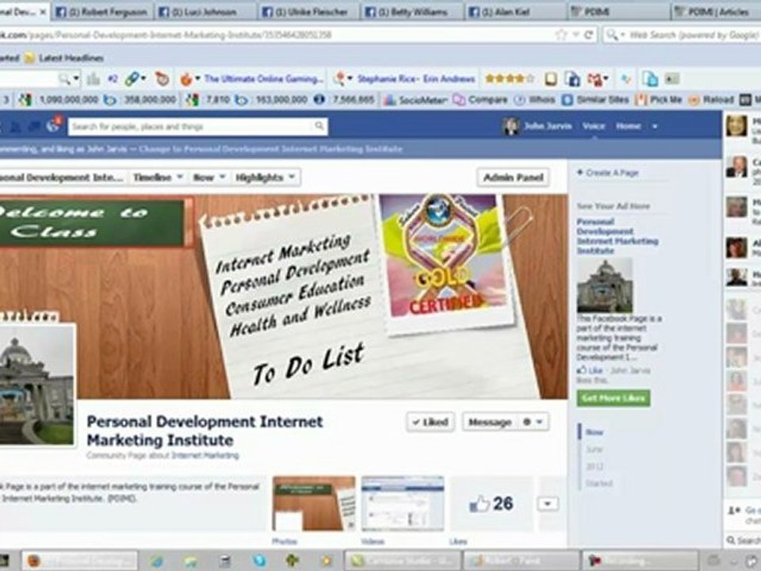761x571 pixels.
Task: Click Change to Personal Development Internet Marketing Institute
Action: coord(270,149)
